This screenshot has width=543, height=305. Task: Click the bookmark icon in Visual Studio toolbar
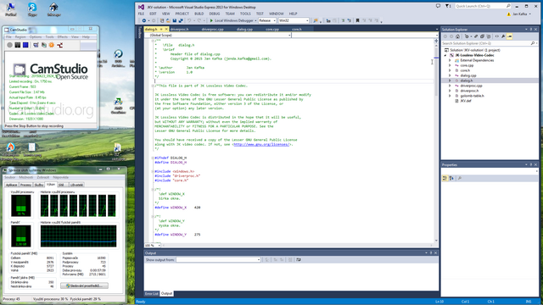(x=357, y=20)
